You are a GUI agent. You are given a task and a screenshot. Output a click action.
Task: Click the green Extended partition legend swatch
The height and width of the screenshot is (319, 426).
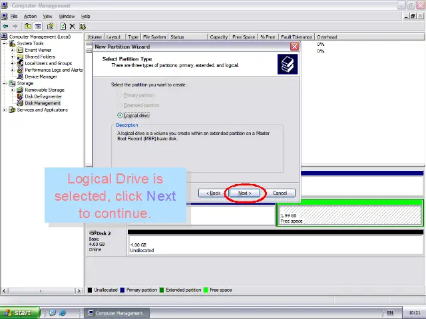[162, 290]
